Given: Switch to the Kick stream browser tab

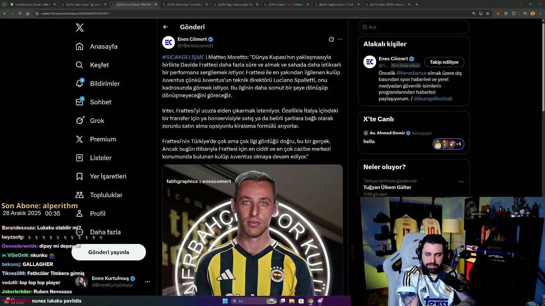Looking at the screenshot, I should pyautogui.click(x=32, y=4).
